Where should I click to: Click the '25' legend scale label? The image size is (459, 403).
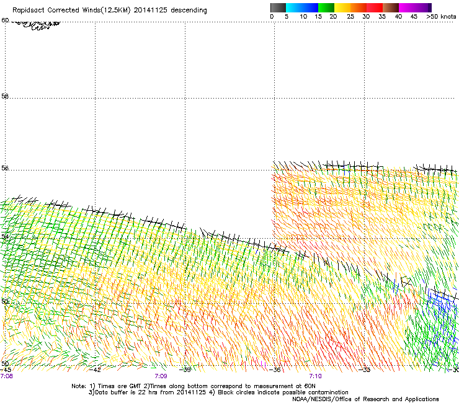(350, 17)
